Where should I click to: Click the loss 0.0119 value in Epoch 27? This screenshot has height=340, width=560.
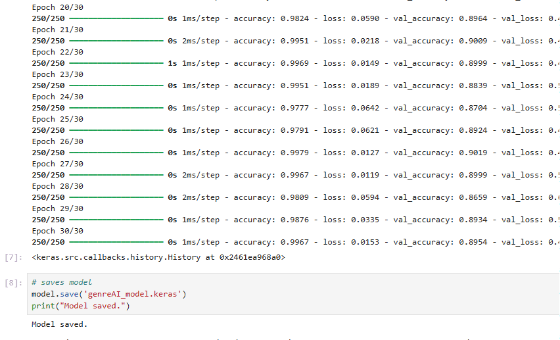click(365, 175)
